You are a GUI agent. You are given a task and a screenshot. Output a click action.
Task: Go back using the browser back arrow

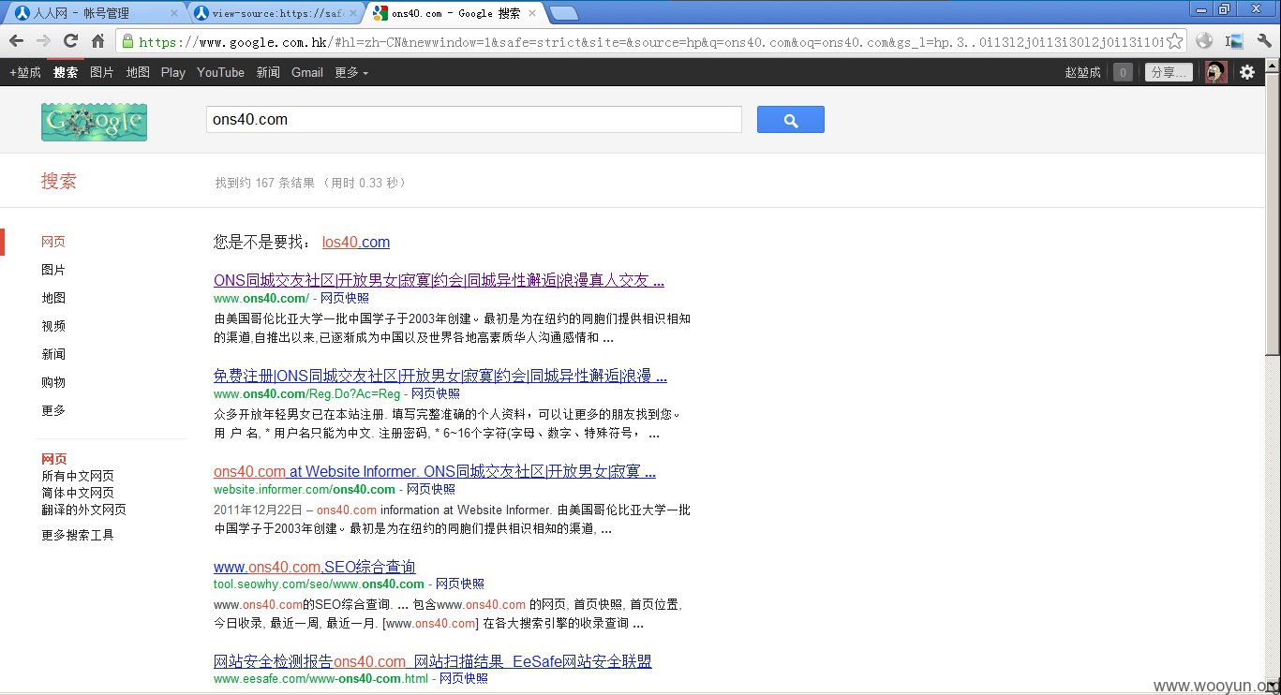pyautogui.click(x=16, y=41)
